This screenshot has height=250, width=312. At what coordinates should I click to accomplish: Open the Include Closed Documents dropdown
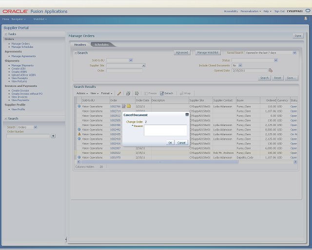click(240, 65)
